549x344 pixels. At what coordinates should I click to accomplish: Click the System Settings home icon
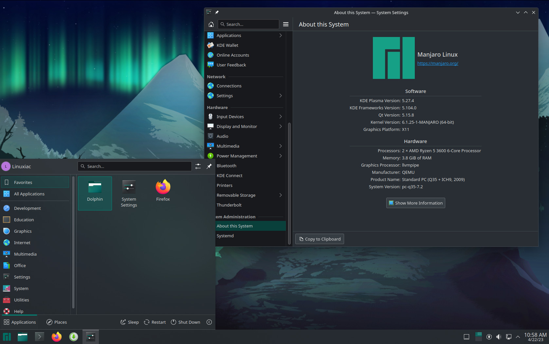211,24
